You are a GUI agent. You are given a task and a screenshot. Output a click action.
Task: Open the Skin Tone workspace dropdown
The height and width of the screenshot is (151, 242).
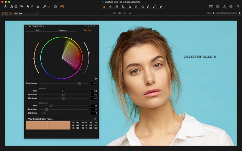pyautogui.click(x=25, y=13)
